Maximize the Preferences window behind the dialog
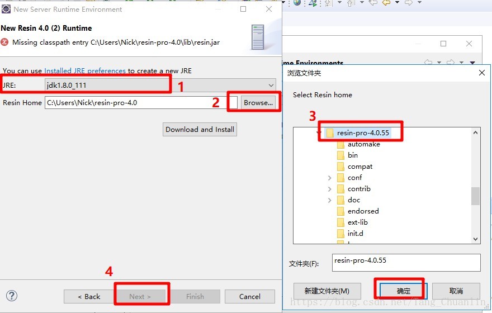The width and height of the screenshot is (492, 313). click(443, 44)
